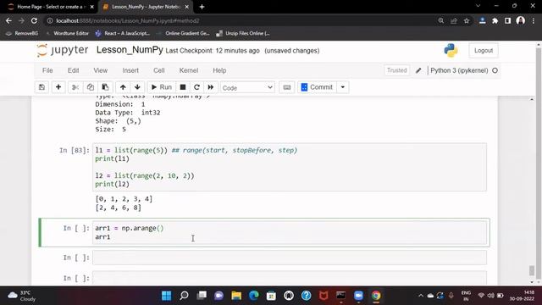Interrupt the kernel with stop icon
This screenshot has width=542, height=305.
183,87
